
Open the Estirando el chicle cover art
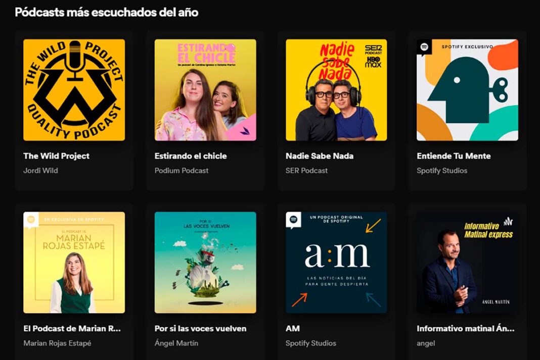tap(205, 90)
